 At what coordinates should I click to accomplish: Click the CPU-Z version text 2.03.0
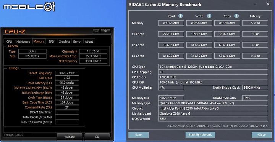(13, 135)
